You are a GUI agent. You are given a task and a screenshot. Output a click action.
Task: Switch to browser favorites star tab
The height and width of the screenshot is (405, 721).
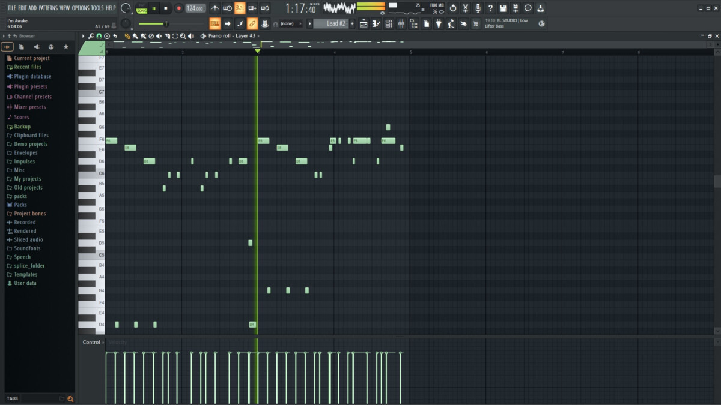(x=66, y=47)
